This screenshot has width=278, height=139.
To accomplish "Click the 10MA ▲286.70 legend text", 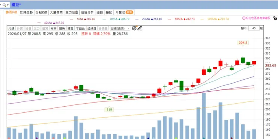I will 119,19.
